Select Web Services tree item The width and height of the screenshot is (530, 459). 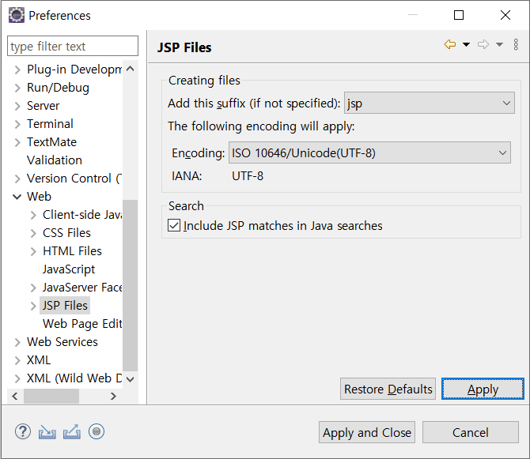[62, 342]
